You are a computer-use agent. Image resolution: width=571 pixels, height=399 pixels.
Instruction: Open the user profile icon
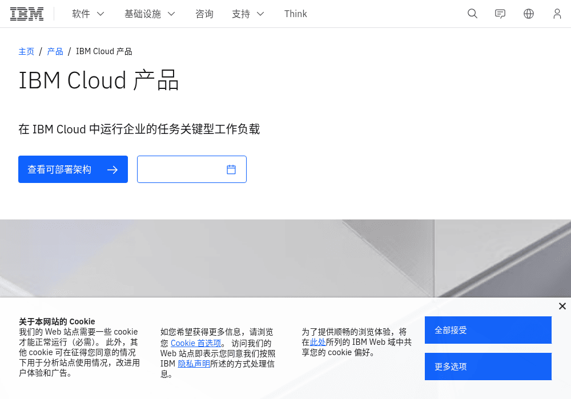point(557,14)
